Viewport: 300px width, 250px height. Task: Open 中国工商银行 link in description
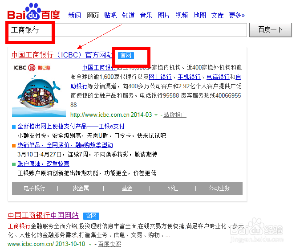coord(99,67)
